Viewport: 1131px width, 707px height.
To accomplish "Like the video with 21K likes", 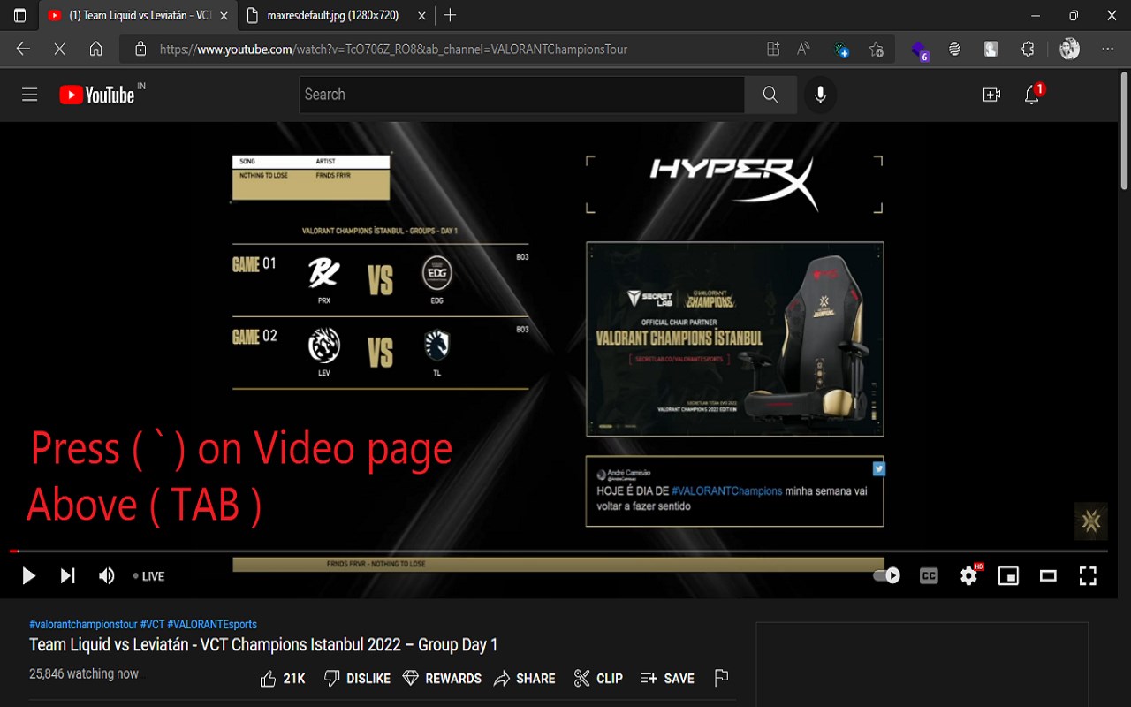I will [283, 679].
